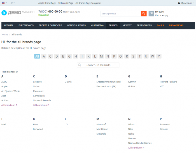196x153 pixels.
Task: Click All brands on C
Action: tap(41, 105)
